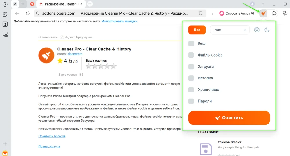This screenshot has width=290, height=156.
Task: Click the Yandex home icon tab
Action: [x=32, y=4]
